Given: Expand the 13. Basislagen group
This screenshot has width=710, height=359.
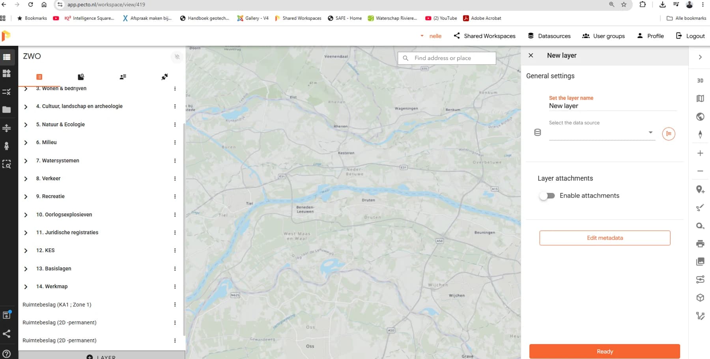Looking at the screenshot, I should 26,268.
